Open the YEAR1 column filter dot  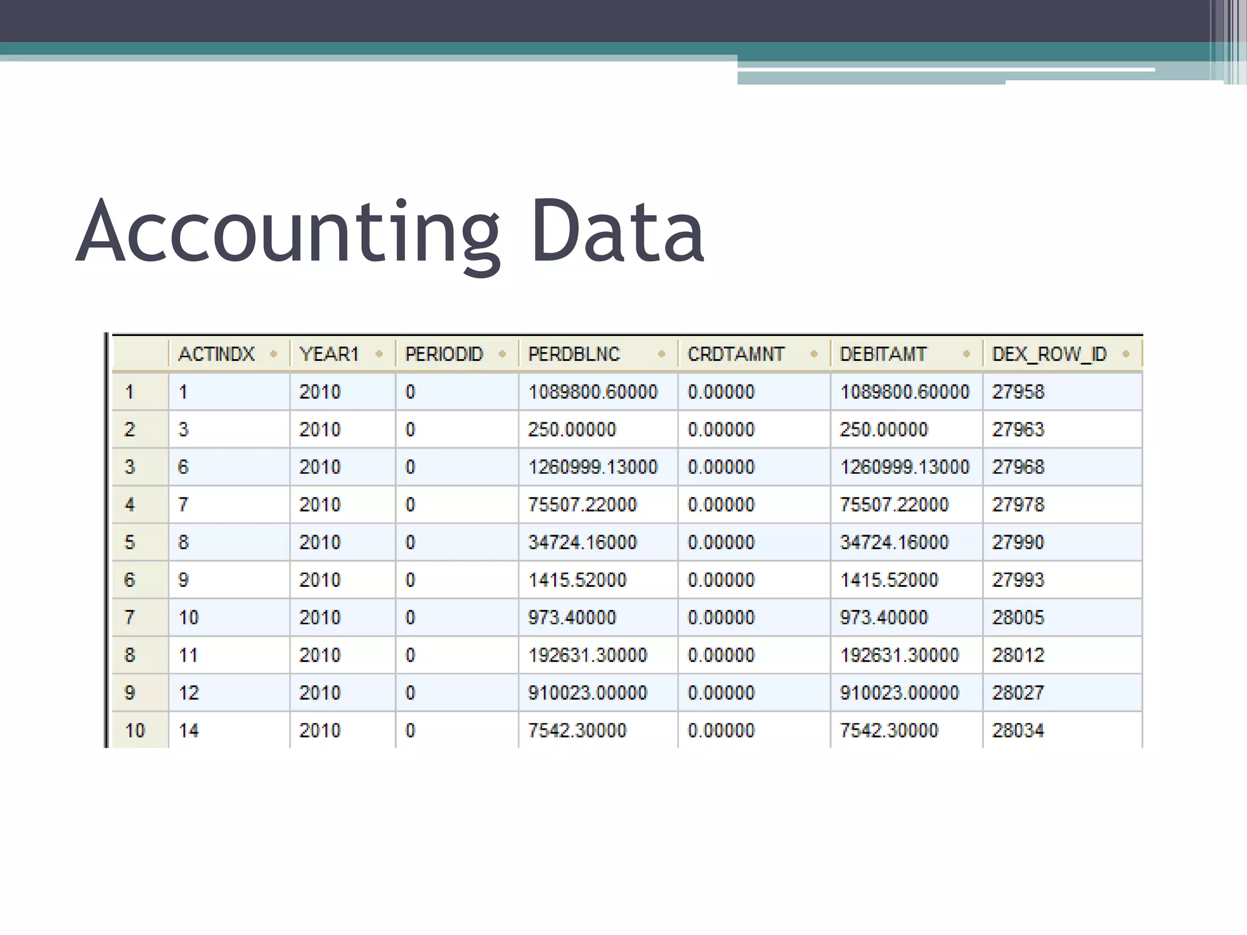tap(379, 354)
